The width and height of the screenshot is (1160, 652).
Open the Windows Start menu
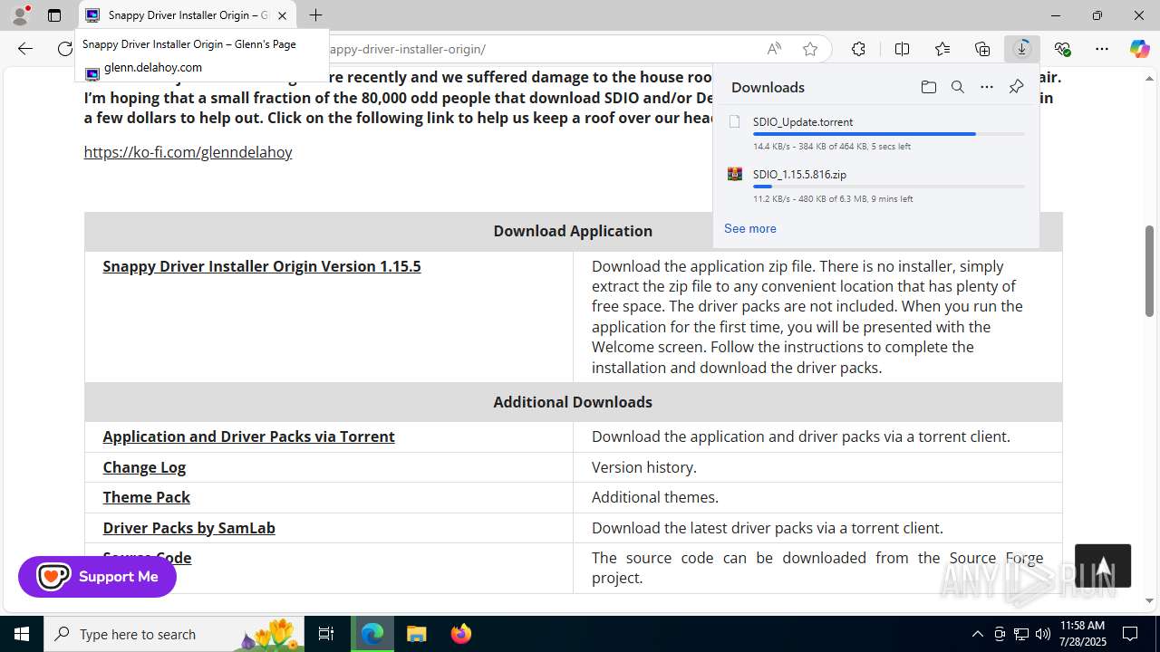pyautogui.click(x=22, y=634)
